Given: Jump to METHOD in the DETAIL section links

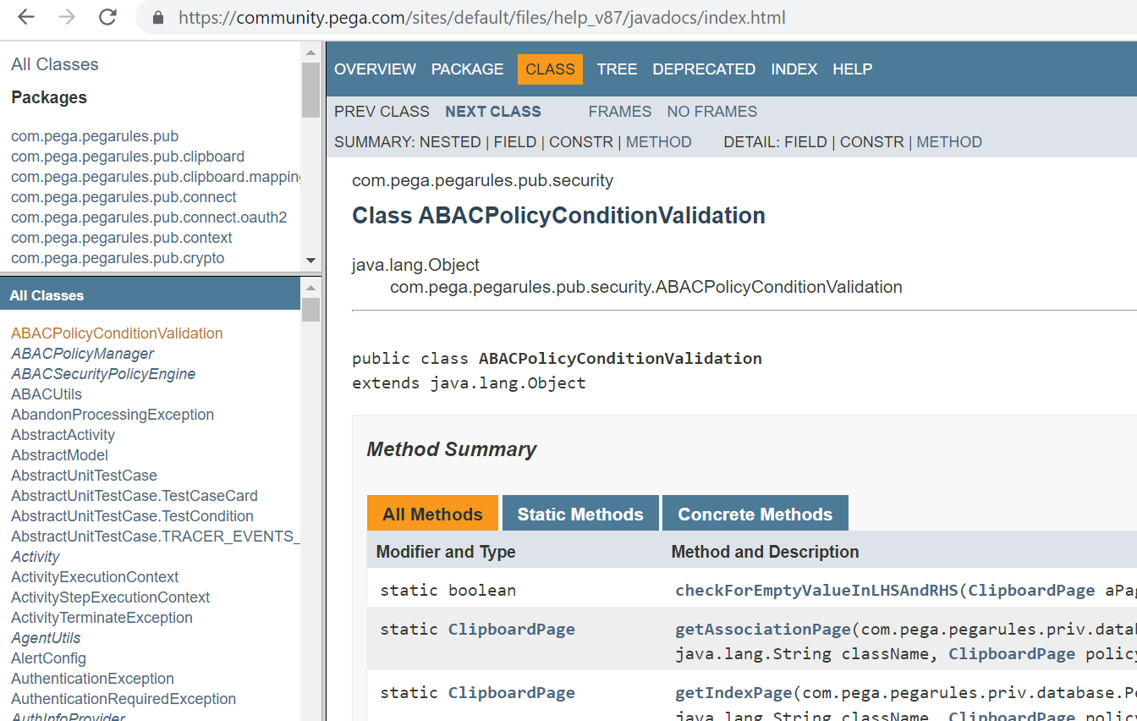Looking at the screenshot, I should 949,141.
